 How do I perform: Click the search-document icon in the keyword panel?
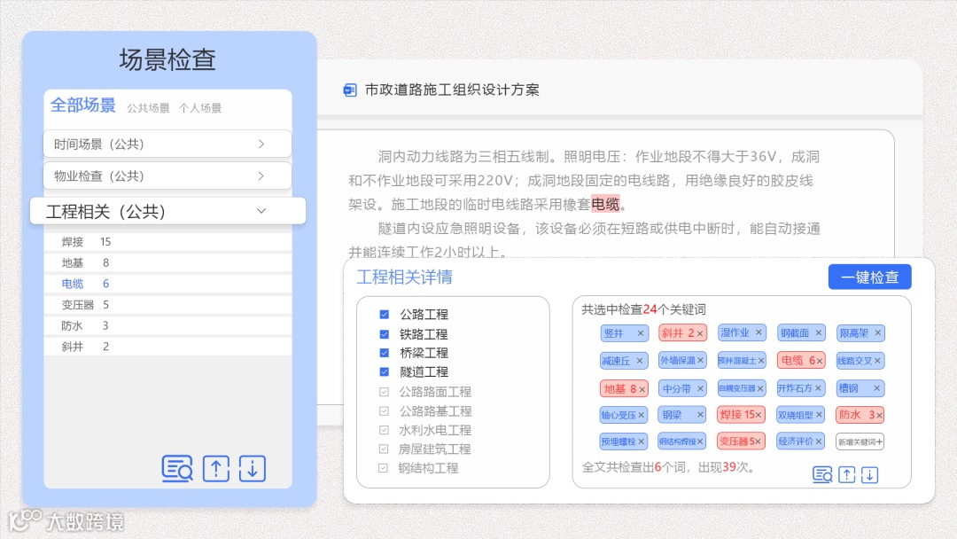822,474
